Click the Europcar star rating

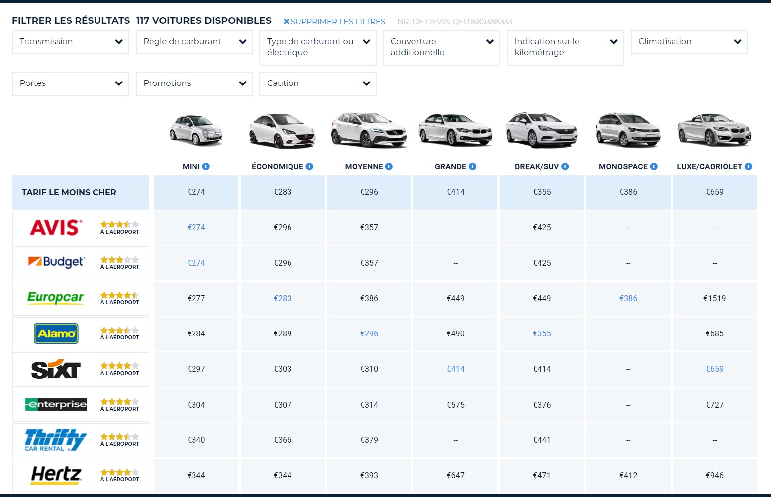coord(119,295)
